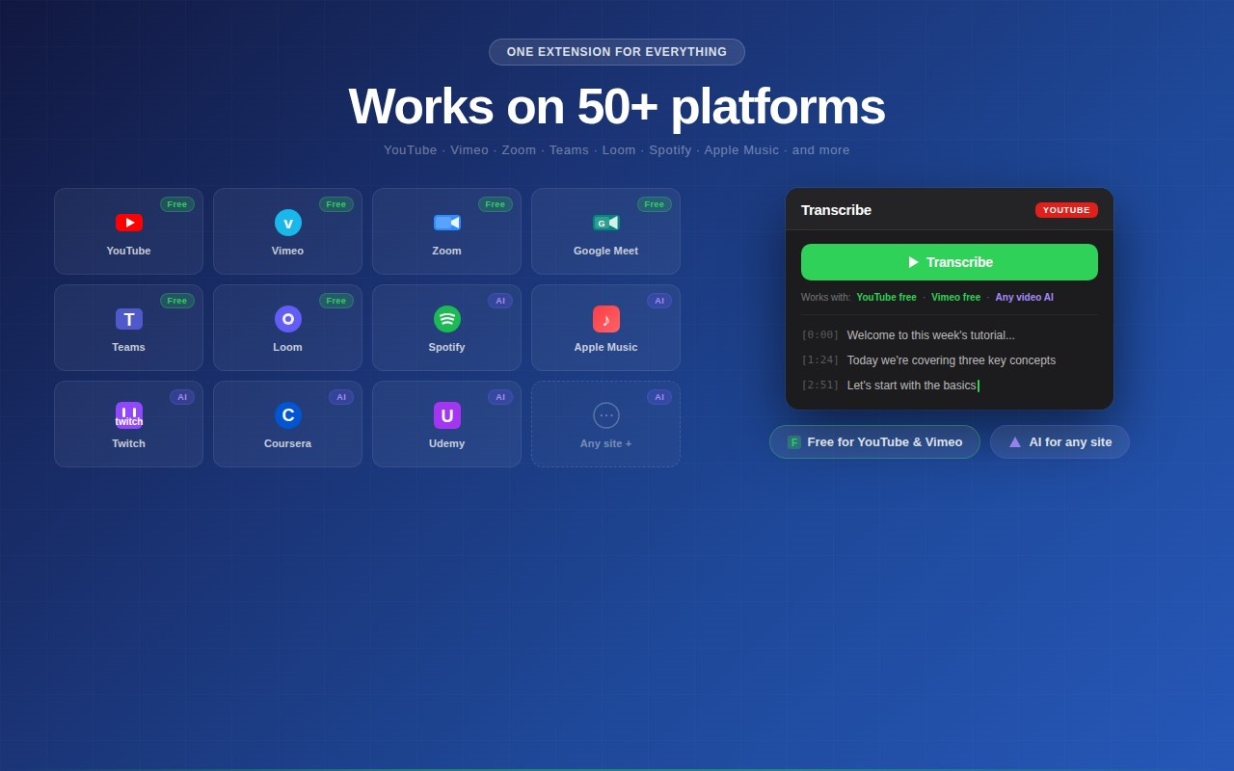Click the Google Meet logo icon
1234x771 pixels.
(x=606, y=223)
